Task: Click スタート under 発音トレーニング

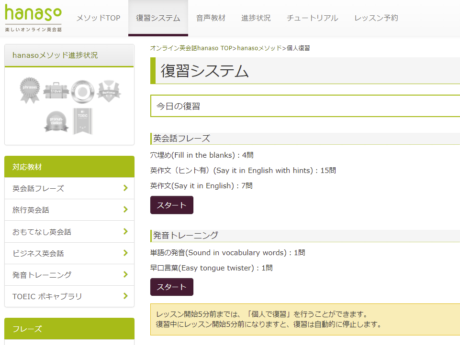Action: pos(171,287)
